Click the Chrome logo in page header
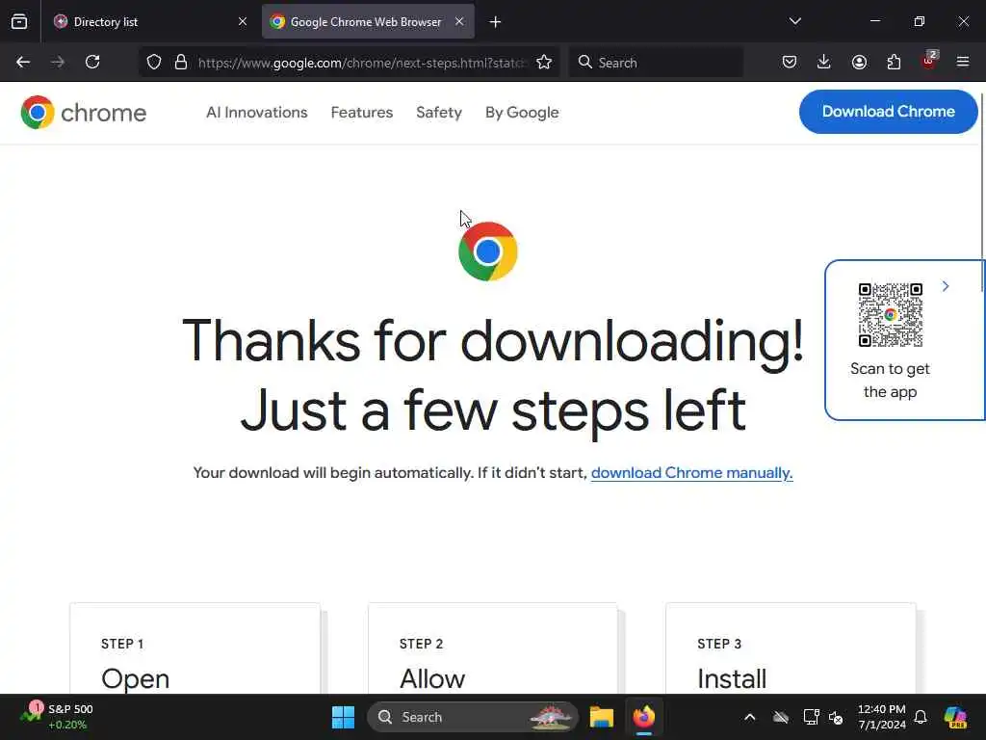This screenshot has height=740, width=986. [83, 113]
